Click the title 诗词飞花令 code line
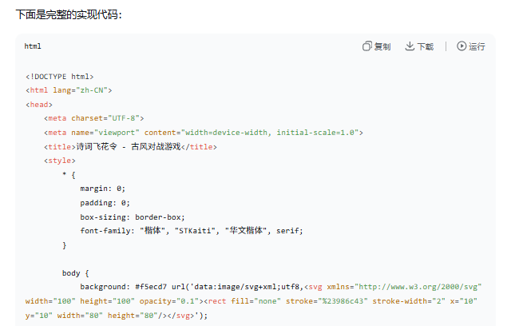 130,147
